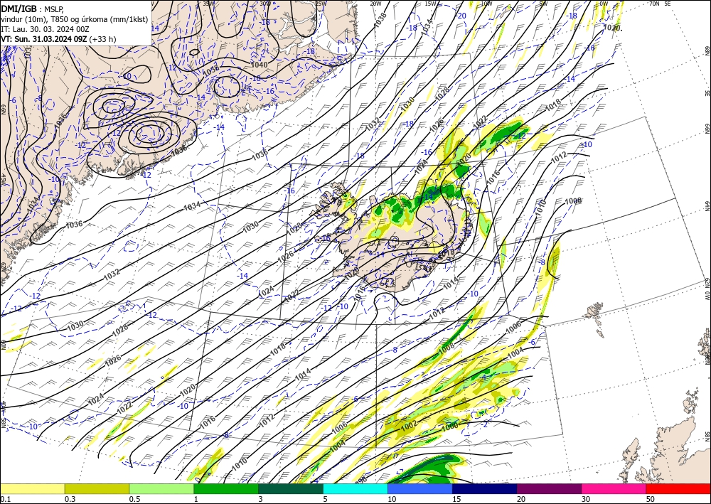This screenshot has width=711, height=504.
Task: Click the "1040" isobar label over Greenland
Action: coord(259,65)
